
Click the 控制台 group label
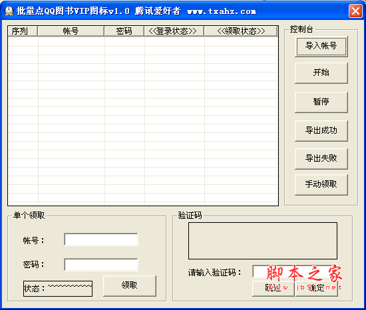[x=301, y=29]
